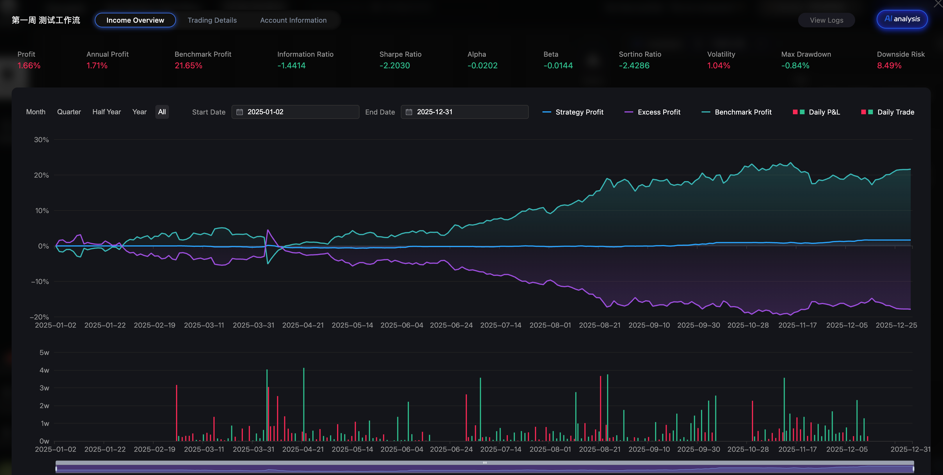The image size is (943, 475).
Task: Click the Daily Trade red-green legend icon
Action: 867,112
